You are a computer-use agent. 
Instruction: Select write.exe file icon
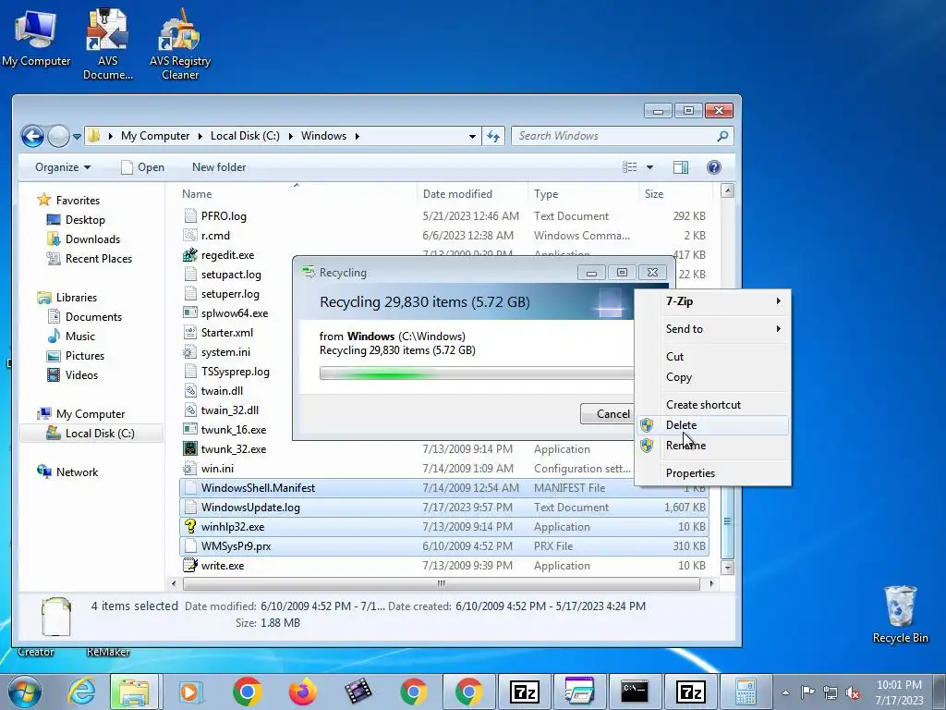(x=190, y=565)
